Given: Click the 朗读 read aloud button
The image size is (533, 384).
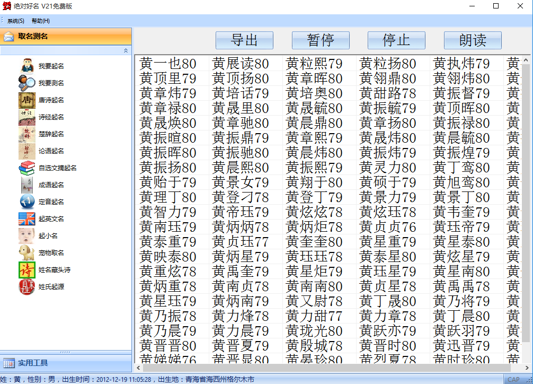Looking at the screenshot, I should coord(473,40).
